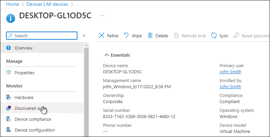Click the sidebar scrollbar up arrow
Image resolution: width=270 pixels, height=137 pixels.
86,45
